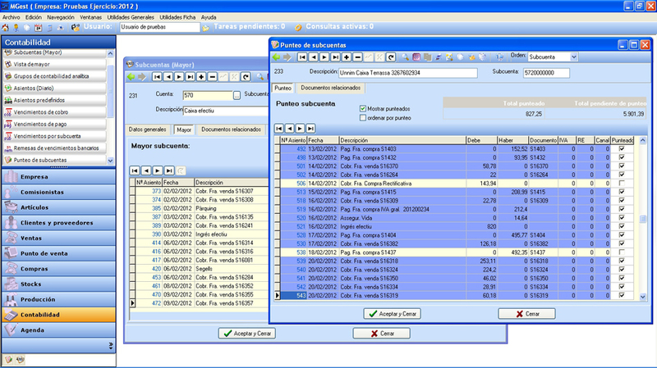The width and height of the screenshot is (657, 368).
Task: Uncheck Punteado box for asiento 492
Action: point(622,148)
